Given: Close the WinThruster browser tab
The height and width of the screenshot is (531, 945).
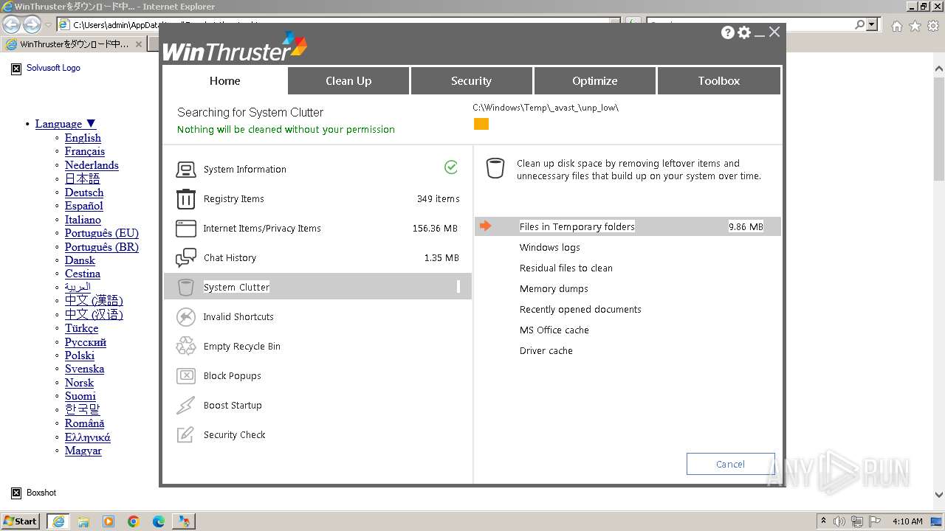Looking at the screenshot, I should tap(138, 44).
